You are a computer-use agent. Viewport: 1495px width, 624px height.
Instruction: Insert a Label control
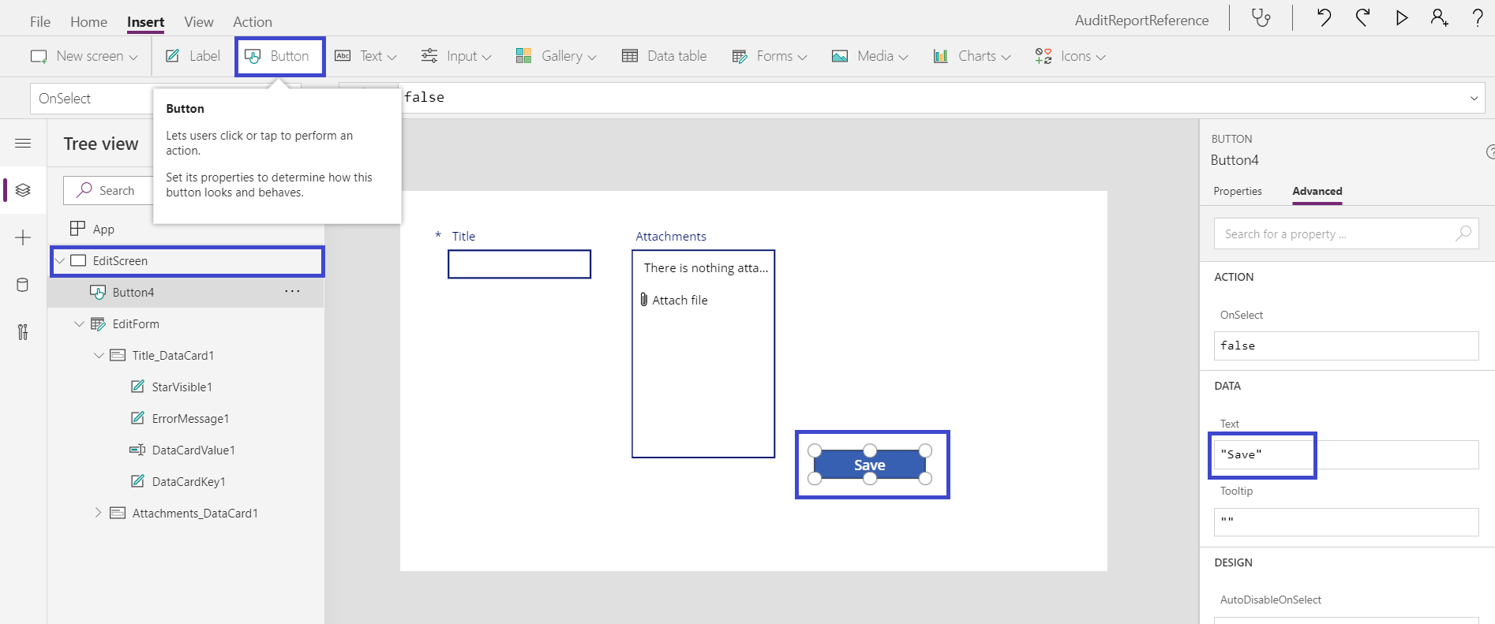point(193,56)
